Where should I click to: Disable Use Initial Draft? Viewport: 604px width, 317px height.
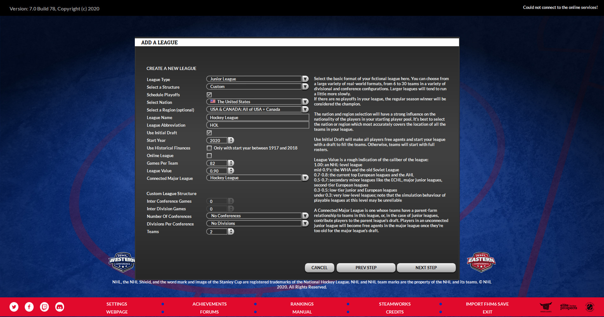(209, 132)
